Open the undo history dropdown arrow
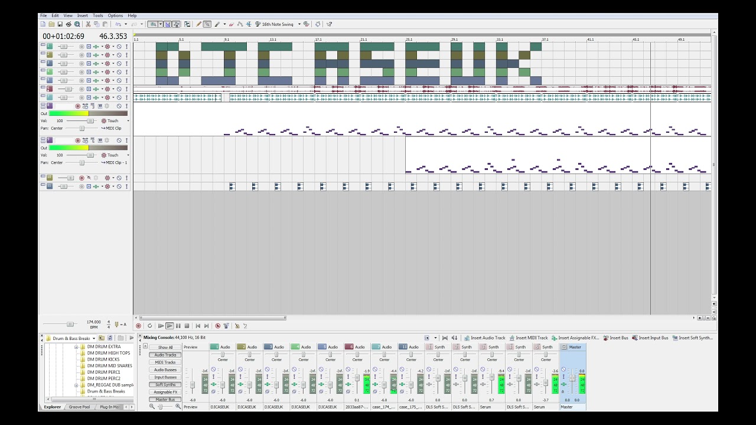The height and width of the screenshot is (425, 756). [x=126, y=24]
